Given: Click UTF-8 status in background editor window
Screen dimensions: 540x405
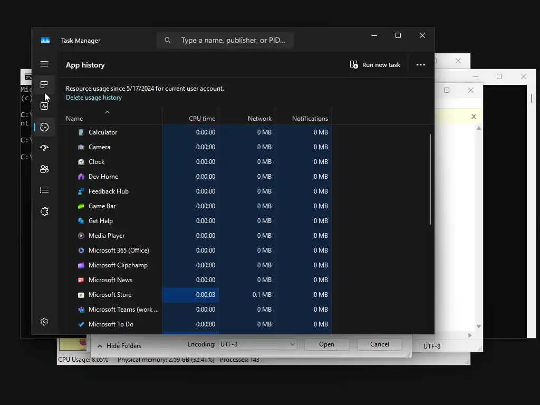Looking at the screenshot, I should click(431, 346).
